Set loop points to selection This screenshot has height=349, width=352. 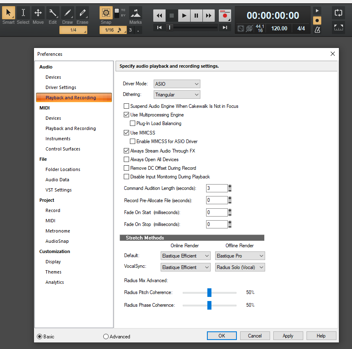tap(338, 27)
